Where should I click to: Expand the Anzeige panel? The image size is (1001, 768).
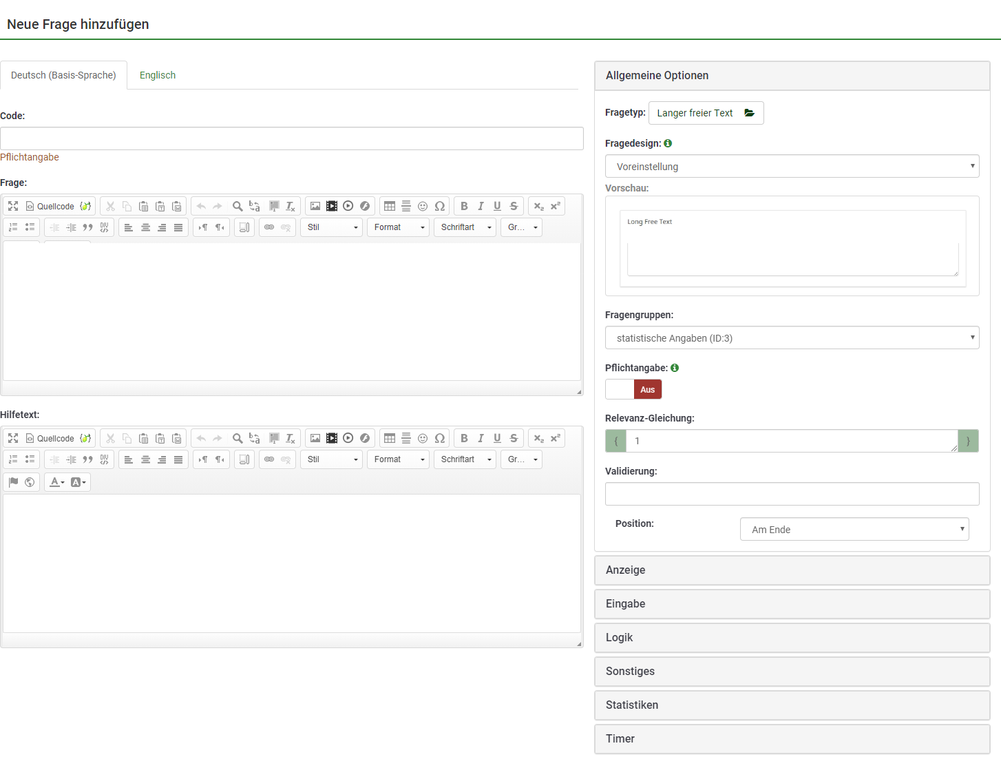tap(792, 570)
